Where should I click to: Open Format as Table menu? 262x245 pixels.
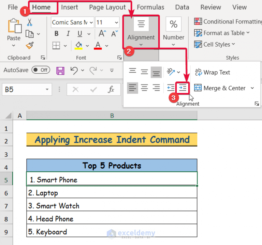[222, 33]
